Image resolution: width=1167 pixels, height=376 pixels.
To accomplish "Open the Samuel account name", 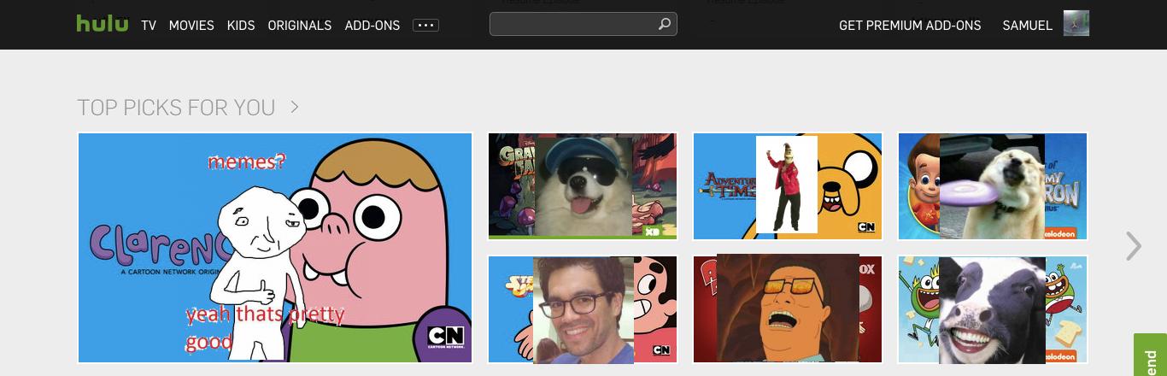I will pos(1027,26).
